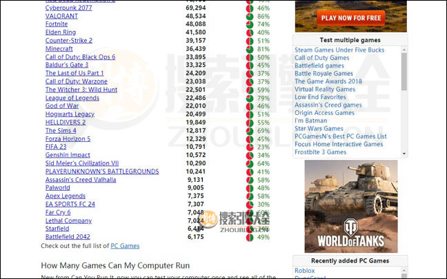Open the Lethal Company link
Image resolution: width=447 pixels, height=279 pixels.
pyautogui.click(x=68, y=221)
